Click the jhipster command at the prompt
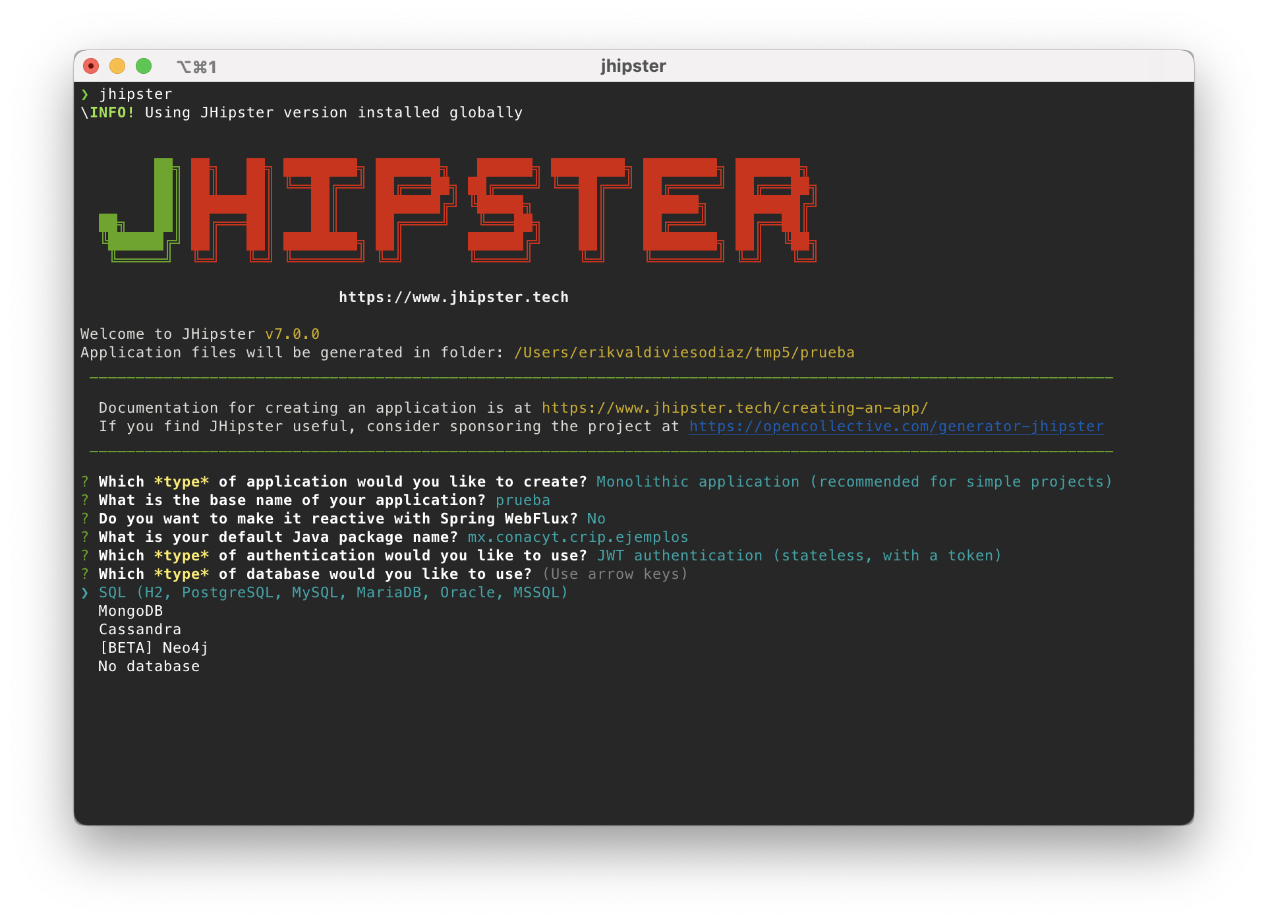Viewport: 1268px width, 923px height. (136, 94)
